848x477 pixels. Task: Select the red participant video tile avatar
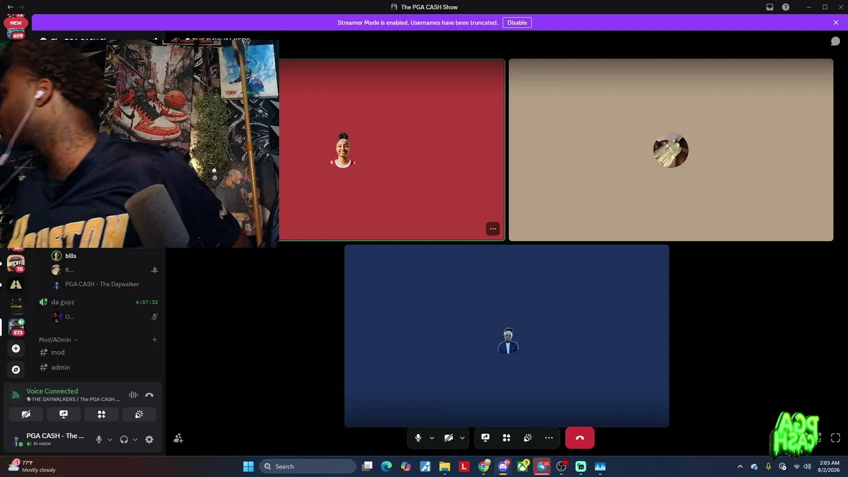(343, 150)
